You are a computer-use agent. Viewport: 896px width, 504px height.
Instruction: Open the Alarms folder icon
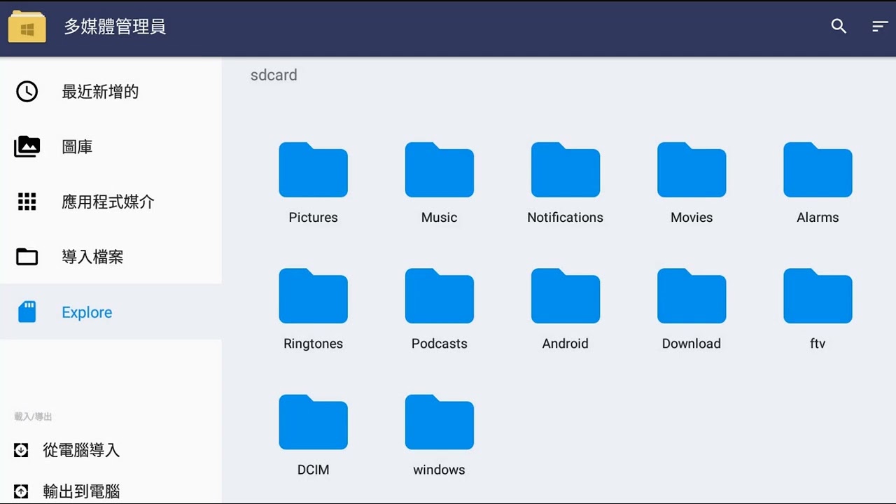point(818,169)
